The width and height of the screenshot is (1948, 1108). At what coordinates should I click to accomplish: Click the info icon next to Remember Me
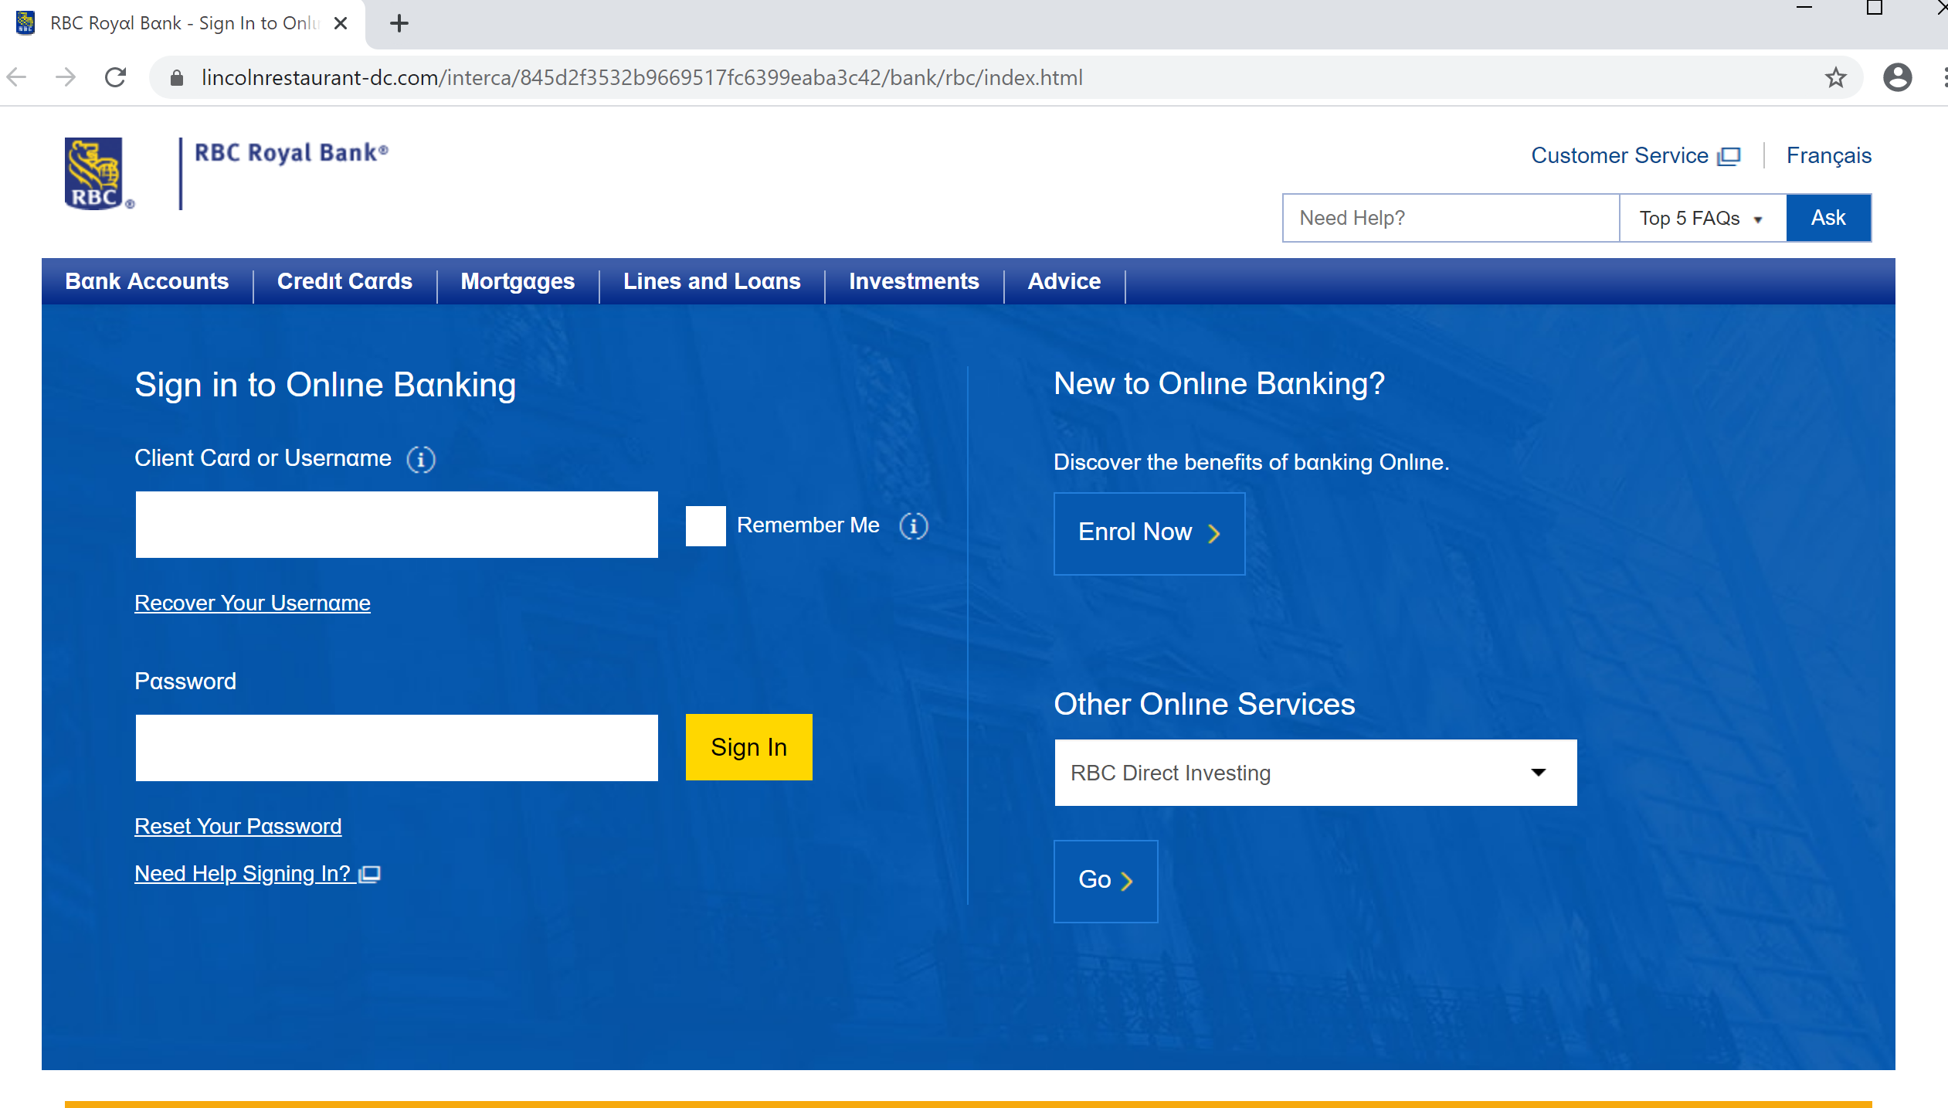click(x=913, y=526)
